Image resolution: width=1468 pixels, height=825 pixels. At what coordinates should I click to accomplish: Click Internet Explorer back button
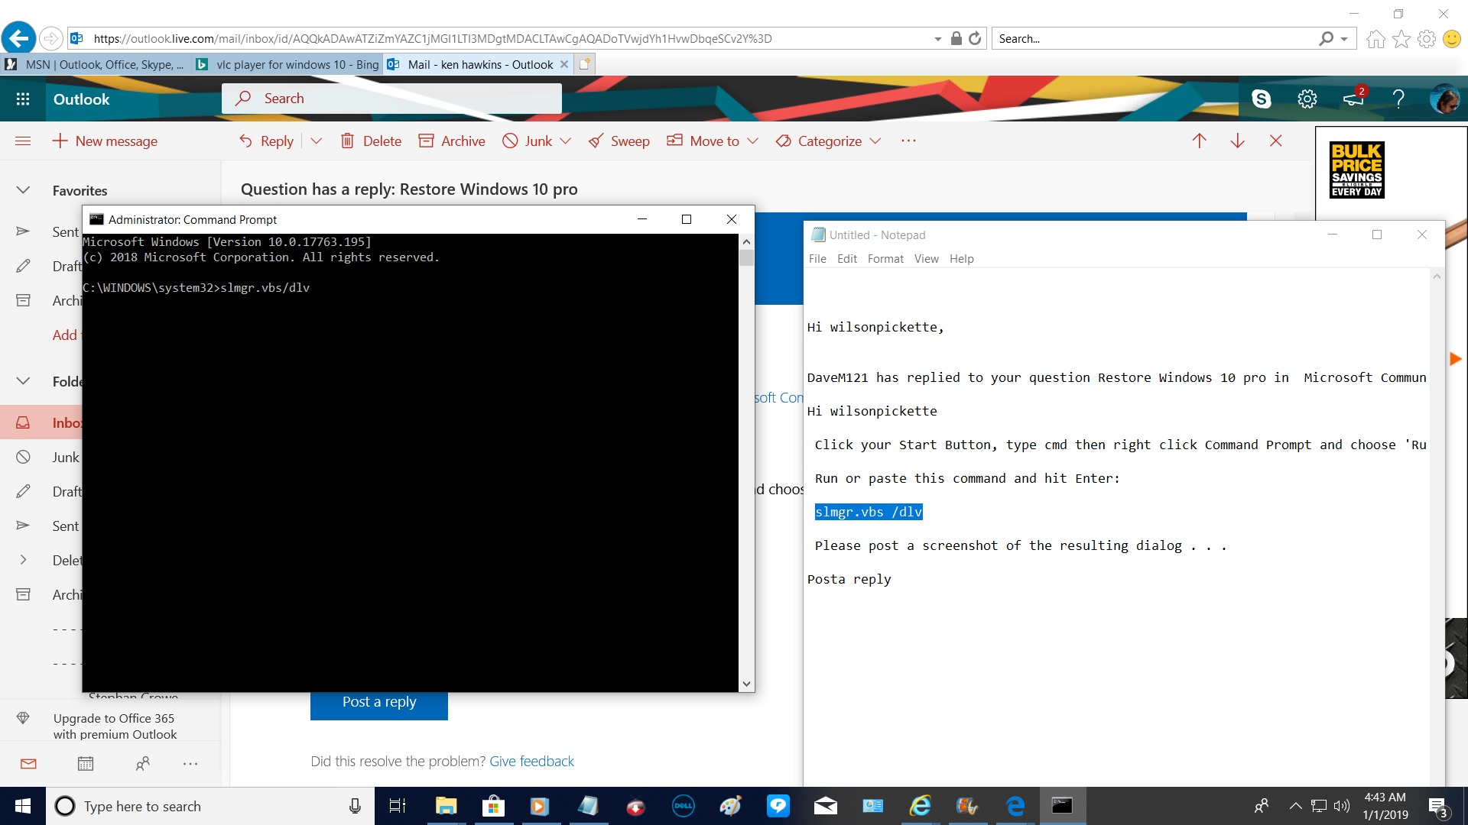(18, 37)
